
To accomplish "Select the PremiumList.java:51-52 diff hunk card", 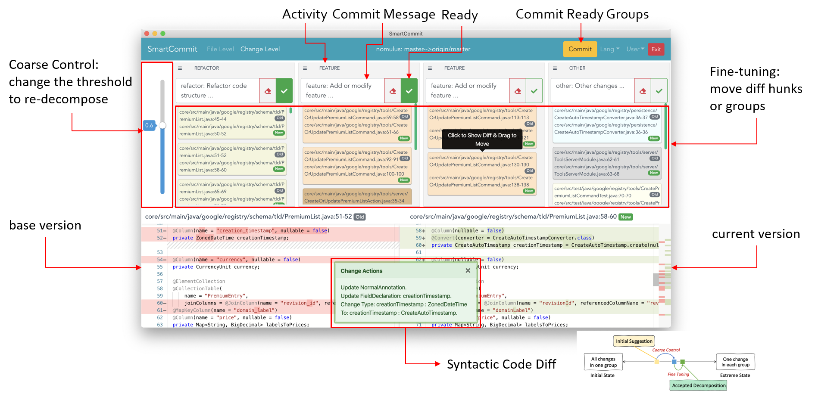I will coord(232,159).
